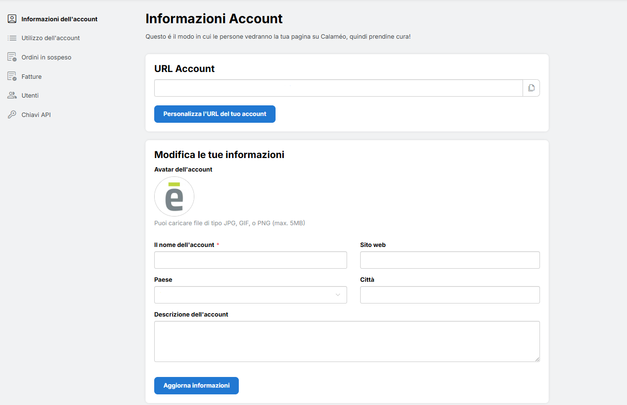This screenshot has width=627, height=405.
Task: Click the Descrizione dell'account textarea
Action: point(347,341)
